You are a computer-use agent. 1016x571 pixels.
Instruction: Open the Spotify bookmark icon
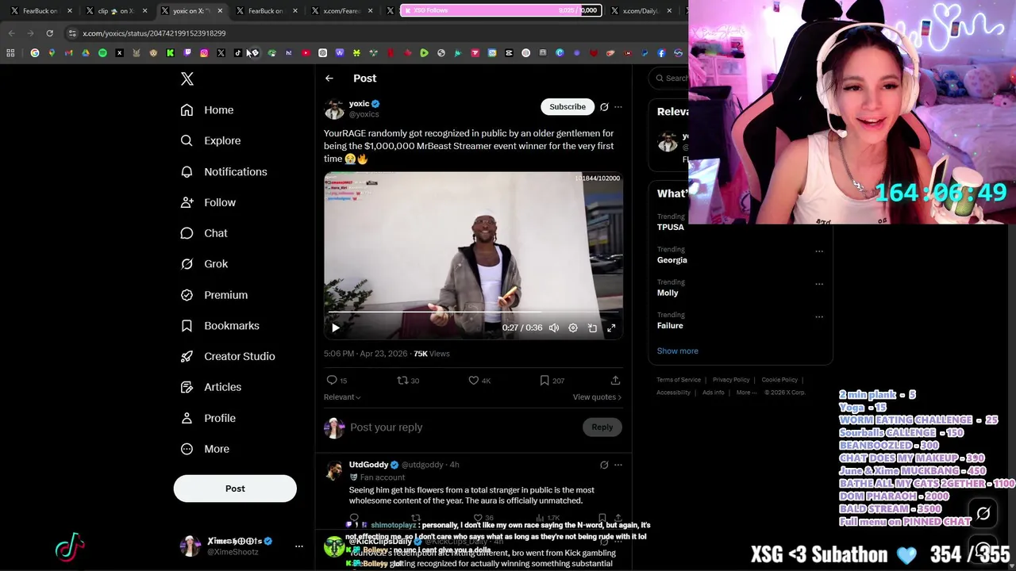pos(102,53)
